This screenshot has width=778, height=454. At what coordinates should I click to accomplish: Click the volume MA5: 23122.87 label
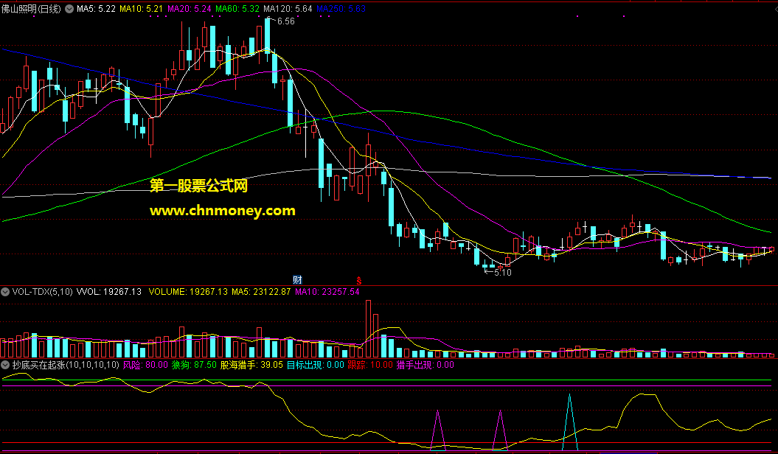click(x=261, y=292)
